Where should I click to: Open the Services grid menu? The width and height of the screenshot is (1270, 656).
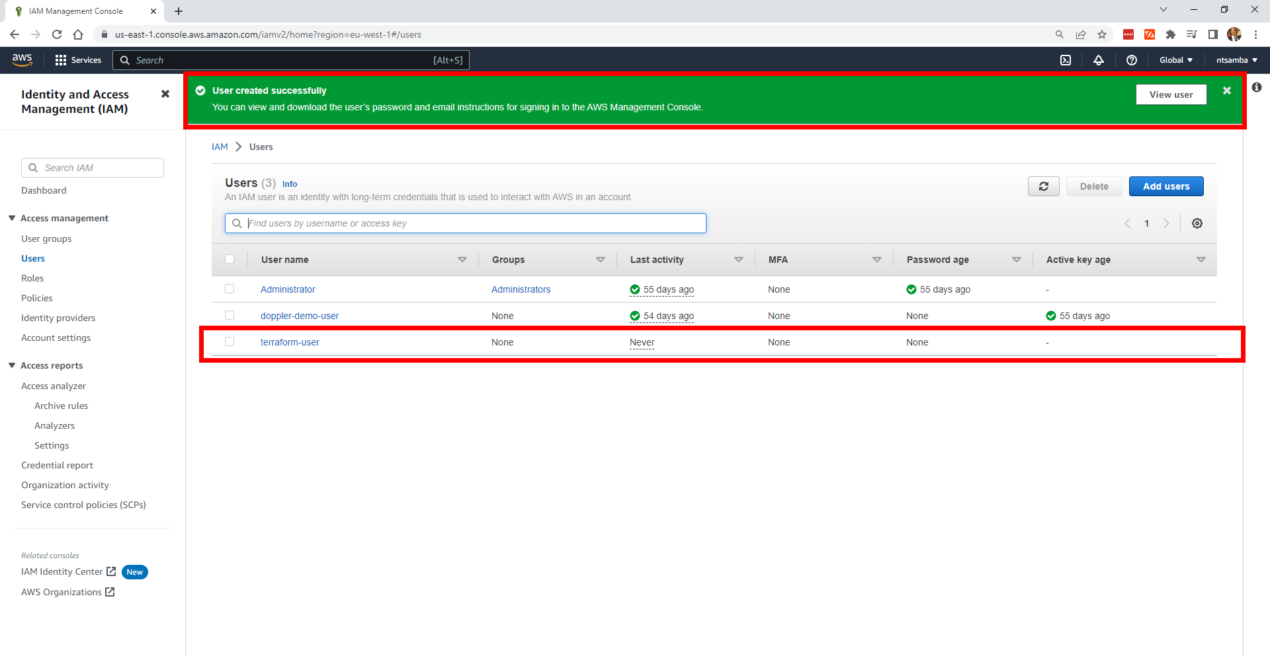78,60
